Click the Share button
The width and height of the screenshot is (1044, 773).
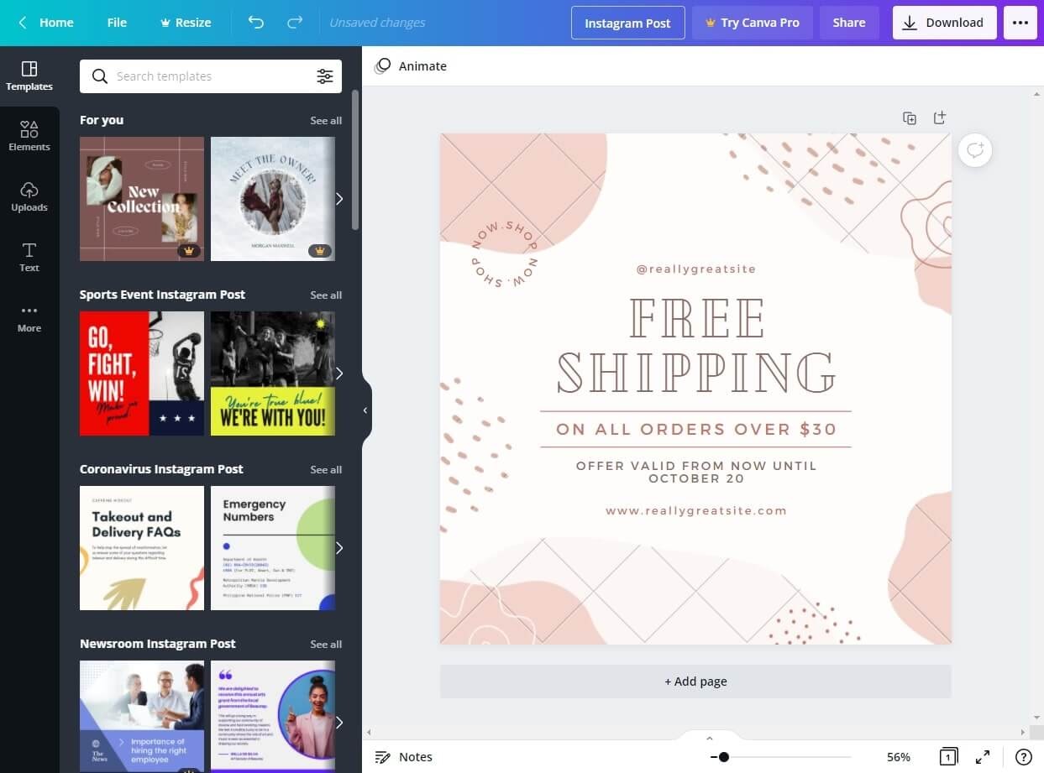pos(849,23)
